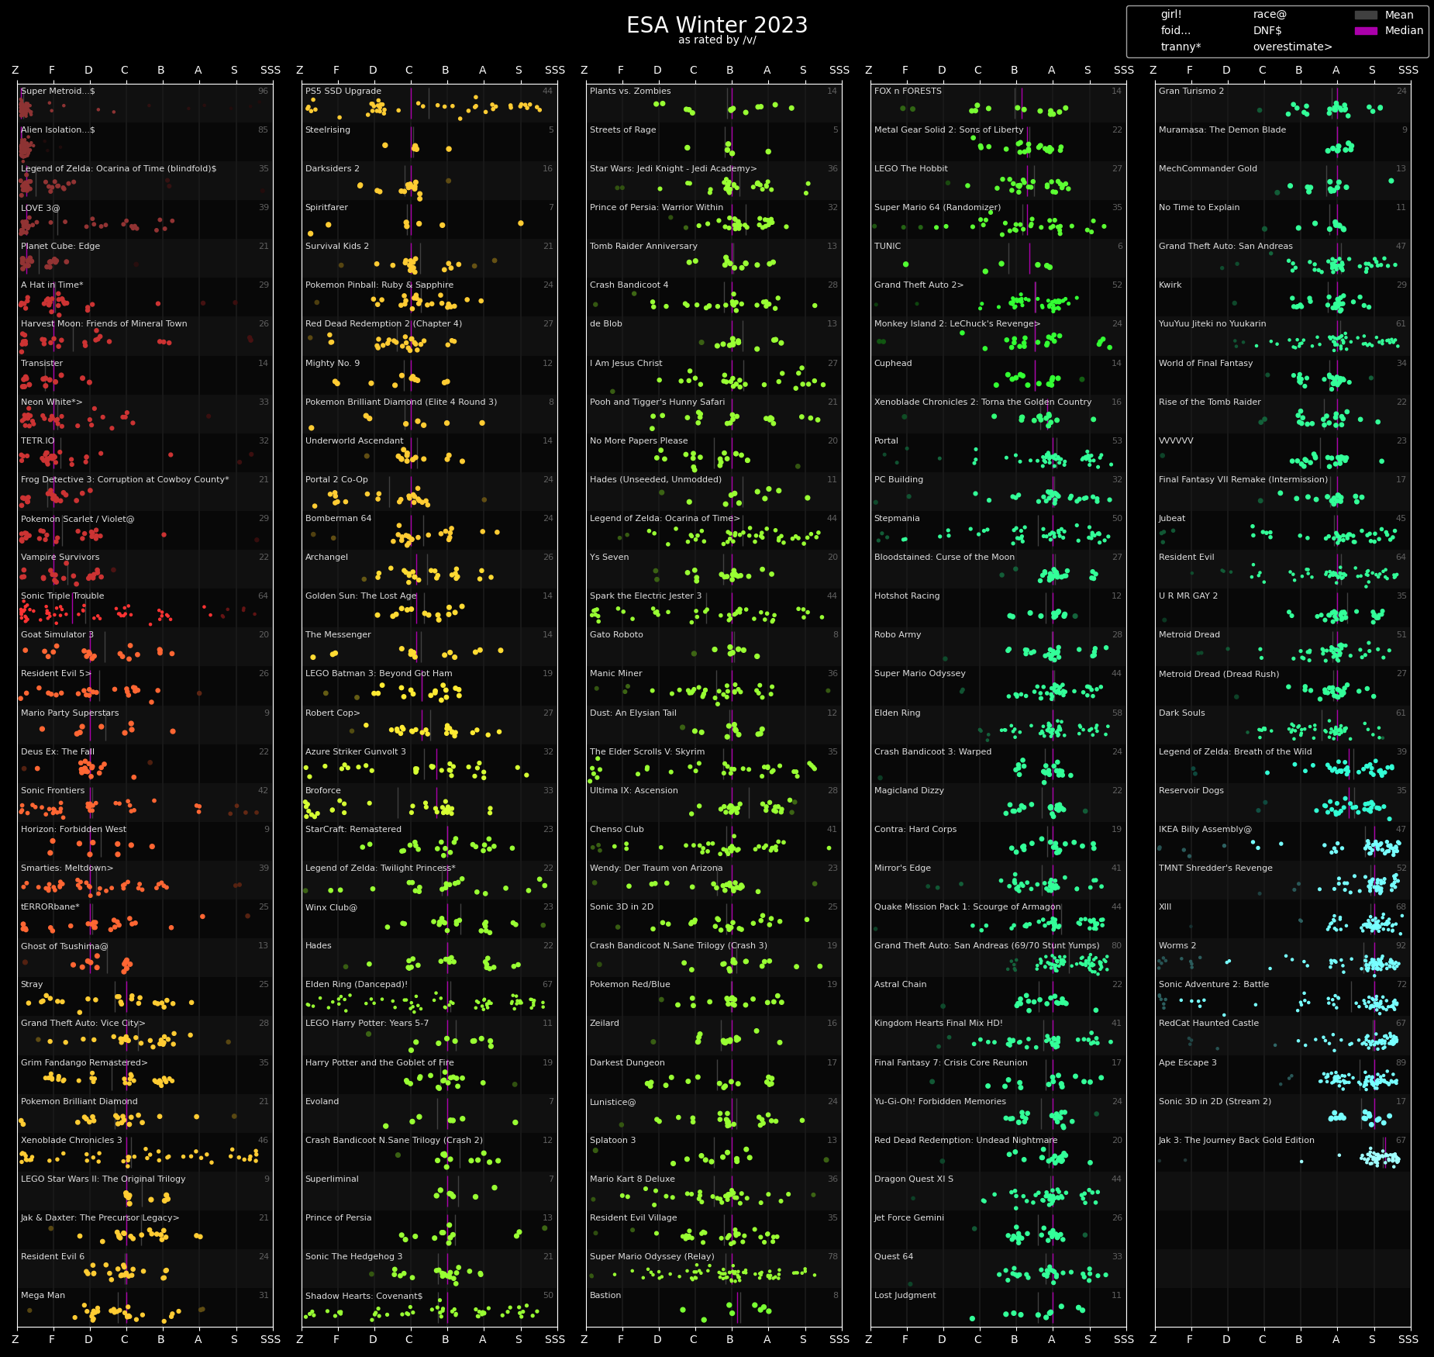Click the 'Manic Miner' row label
Screen dimensions: 1434x1357
click(616, 673)
